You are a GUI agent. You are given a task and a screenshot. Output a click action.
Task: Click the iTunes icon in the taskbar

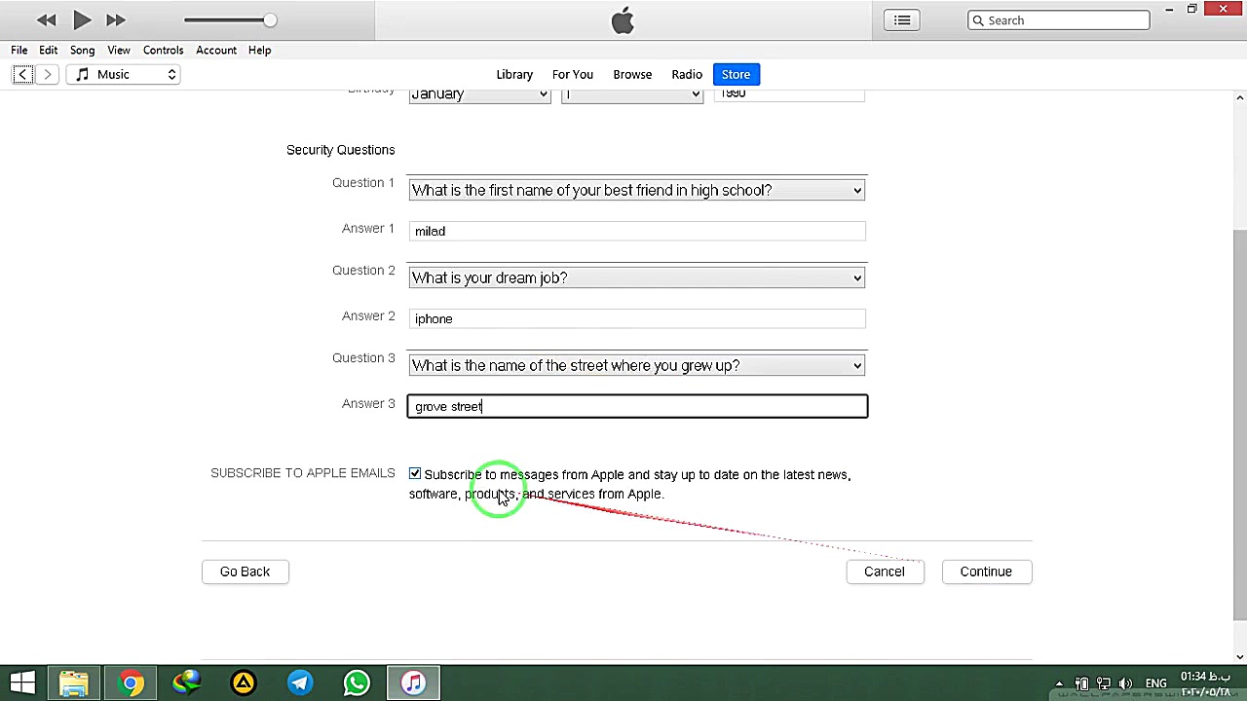click(413, 683)
